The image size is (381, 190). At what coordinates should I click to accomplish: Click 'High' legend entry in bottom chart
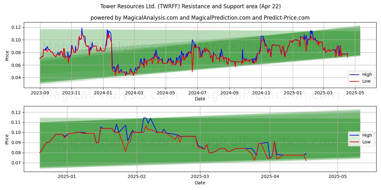point(367,135)
